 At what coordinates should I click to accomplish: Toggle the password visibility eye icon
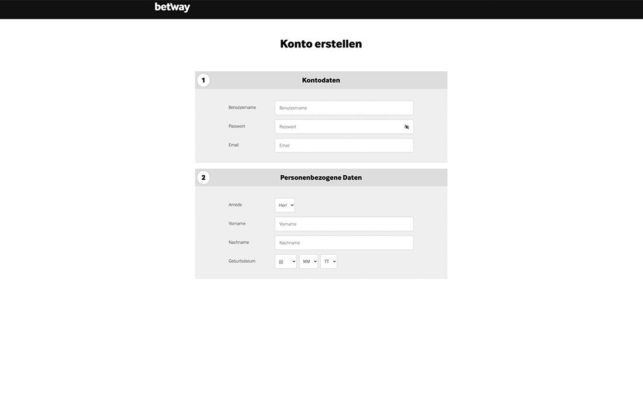(x=406, y=126)
